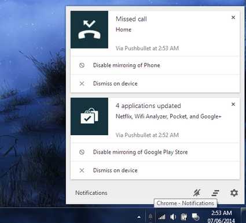Click 'Via Pushbullet at 2:52 AM' text

[147, 135]
